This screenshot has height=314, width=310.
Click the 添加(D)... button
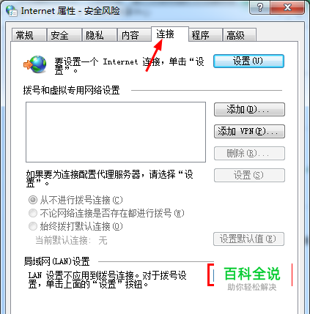pos(249,109)
